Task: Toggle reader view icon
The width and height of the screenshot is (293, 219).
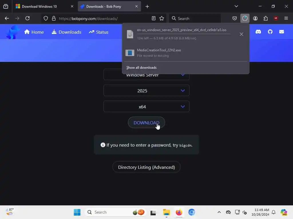Action: tap(154, 19)
